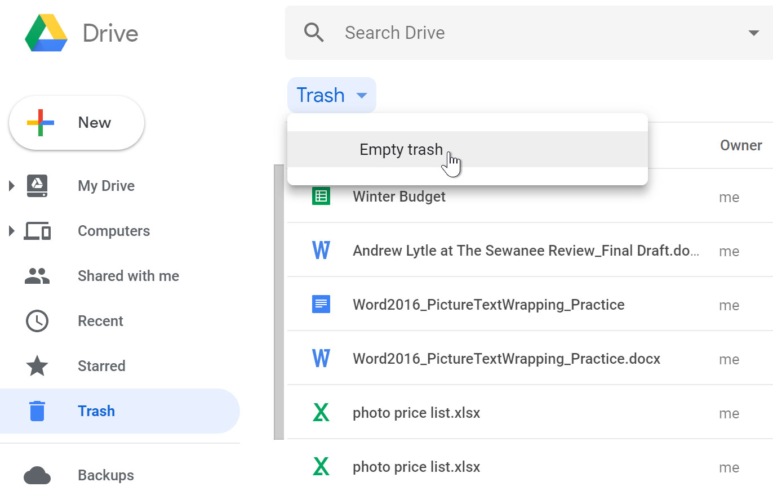Click the Trash bin icon
Screen dimensions: 773x491
pos(37,410)
